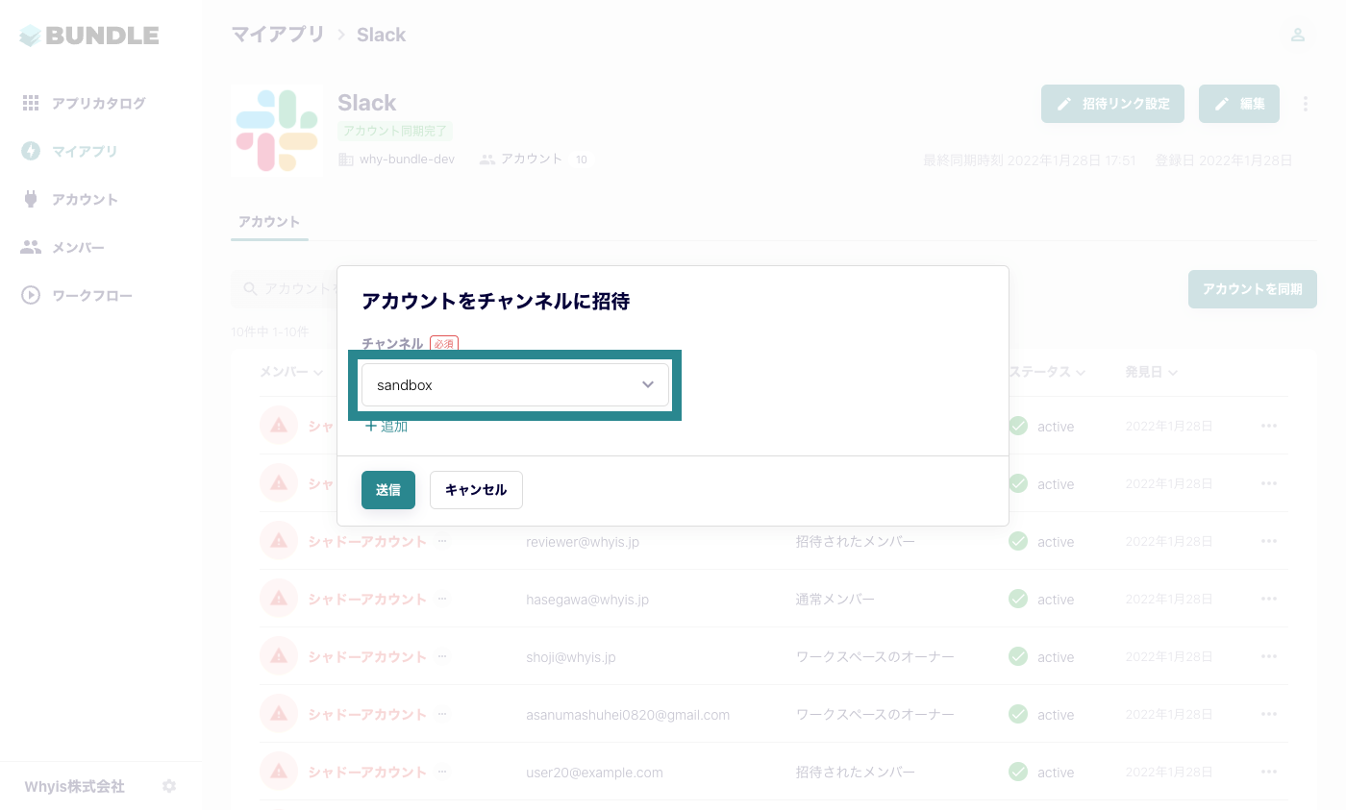
Task: Click warning icon in shoji@whyis.jp row
Action: click(x=279, y=656)
